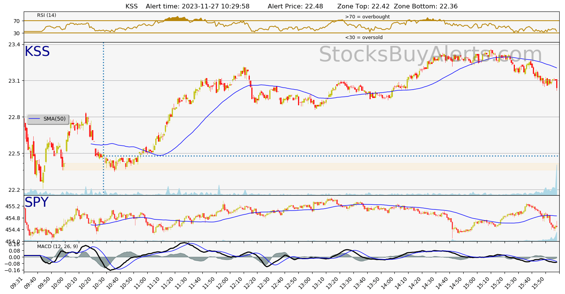Screen dimensions: 565x294
Task: Click the '>70 = overbought' annotation
Action: 367,17
